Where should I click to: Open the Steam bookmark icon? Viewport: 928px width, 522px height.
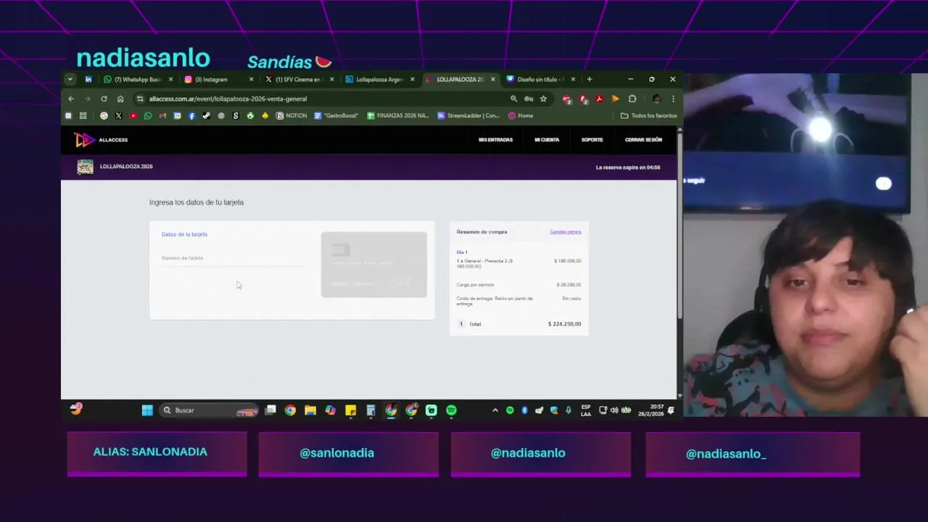point(207,116)
